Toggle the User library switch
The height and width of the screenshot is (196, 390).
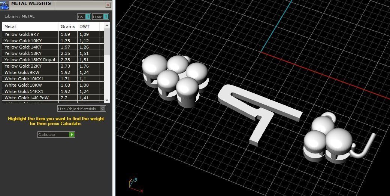106,16
